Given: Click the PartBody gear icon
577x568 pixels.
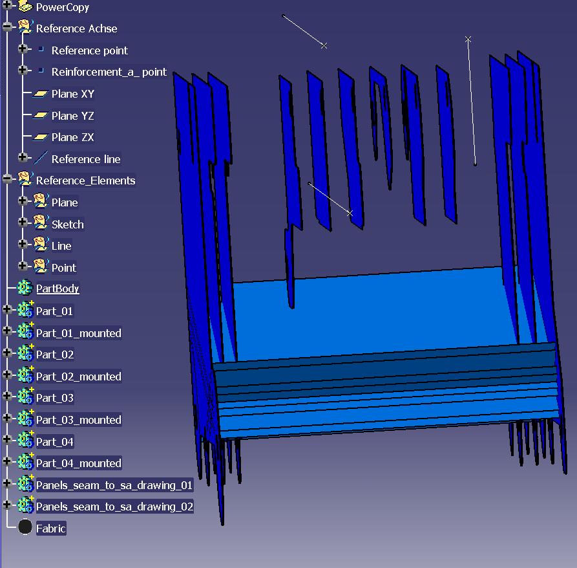Looking at the screenshot, I should [x=25, y=288].
